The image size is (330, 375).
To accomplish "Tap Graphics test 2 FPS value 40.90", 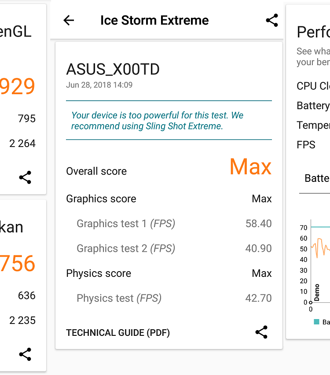I will click(258, 249).
